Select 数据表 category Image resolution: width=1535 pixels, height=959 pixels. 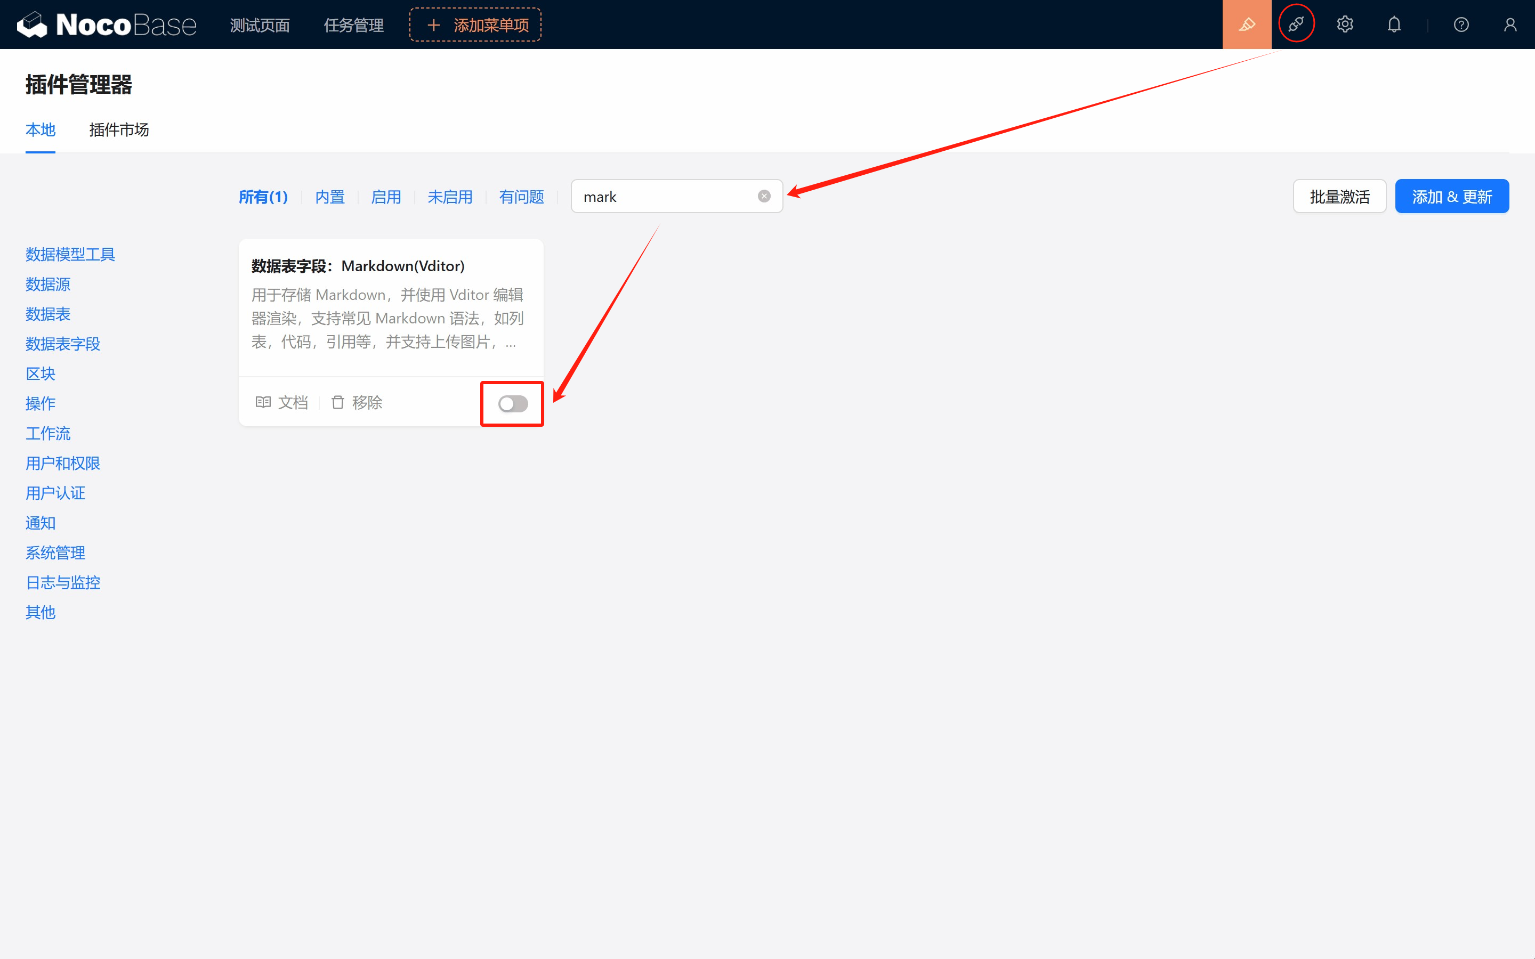click(47, 313)
